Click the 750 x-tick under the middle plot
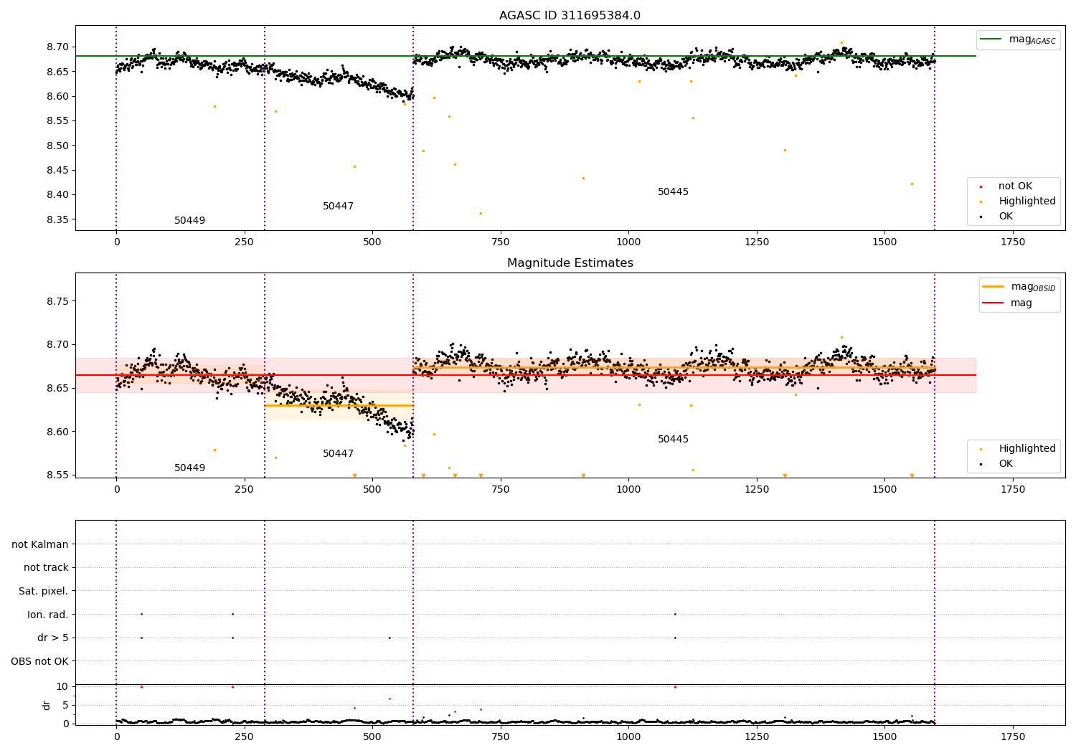 tap(500, 490)
